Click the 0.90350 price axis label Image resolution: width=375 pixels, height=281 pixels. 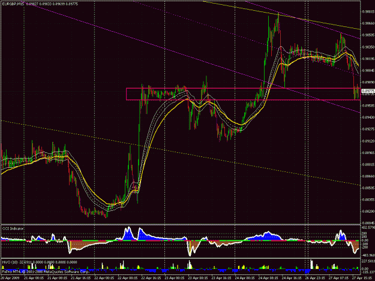[368, 47]
